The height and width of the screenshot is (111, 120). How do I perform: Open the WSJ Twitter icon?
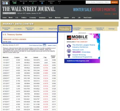[x=7, y=3]
